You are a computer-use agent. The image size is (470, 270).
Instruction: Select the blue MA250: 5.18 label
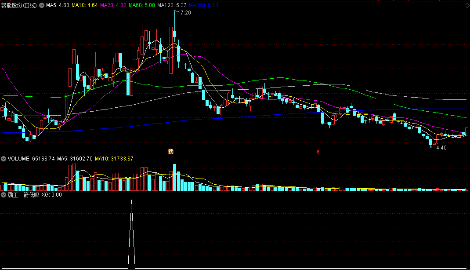coord(203,5)
